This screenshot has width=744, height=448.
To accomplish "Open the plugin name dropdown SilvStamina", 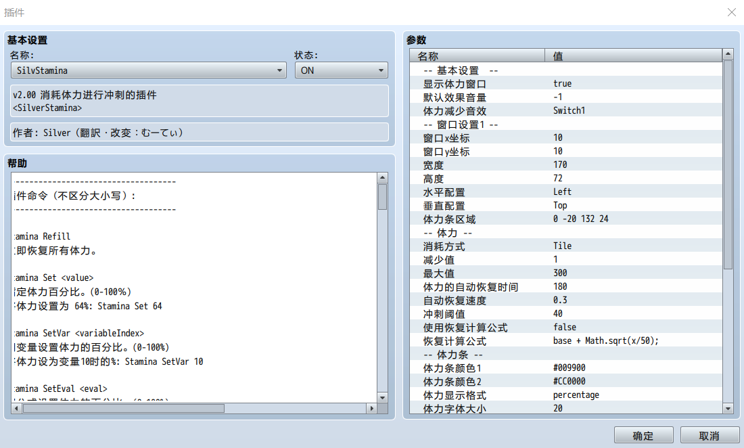I will coord(149,70).
